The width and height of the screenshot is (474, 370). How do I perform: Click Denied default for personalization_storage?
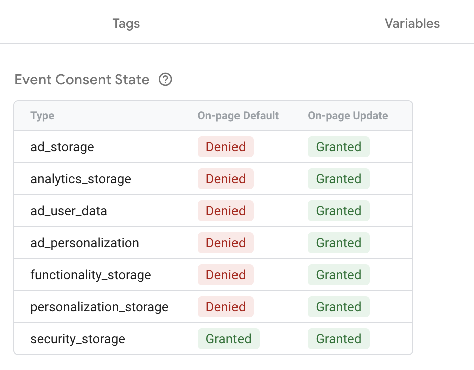[225, 307]
